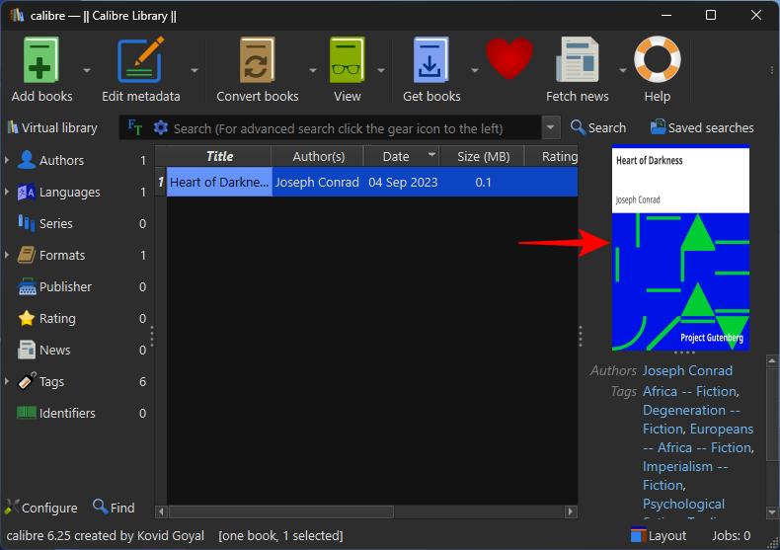
Task: Click row number 1 header
Action: point(160,182)
